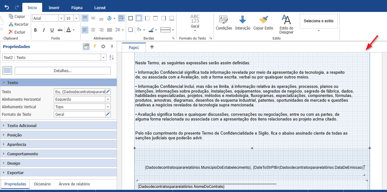Center text horizontally

pyautogui.click(x=93, y=30)
